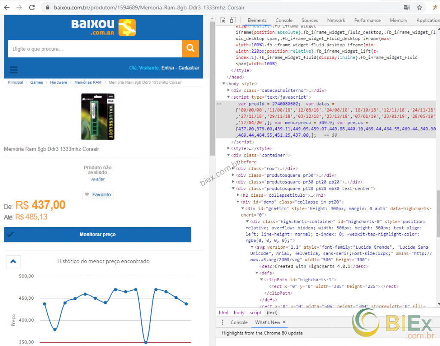Collapse the defs element node
Image resolution: width=440 pixels, height=346 pixels.
[257, 273]
